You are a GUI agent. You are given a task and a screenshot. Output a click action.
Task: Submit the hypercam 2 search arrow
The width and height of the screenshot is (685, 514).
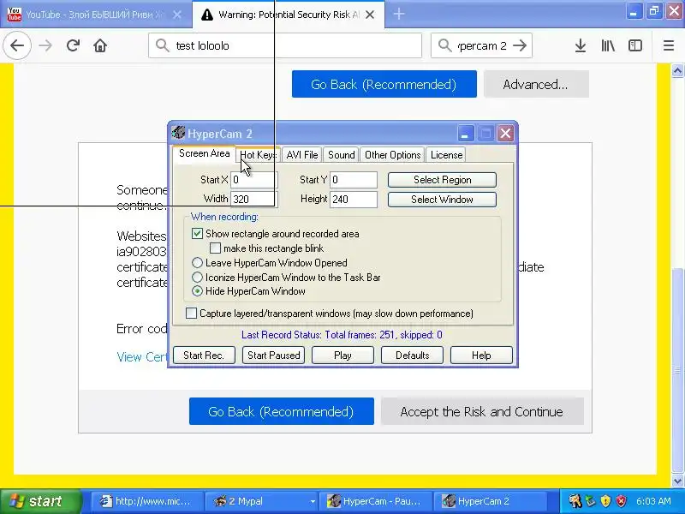point(520,45)
